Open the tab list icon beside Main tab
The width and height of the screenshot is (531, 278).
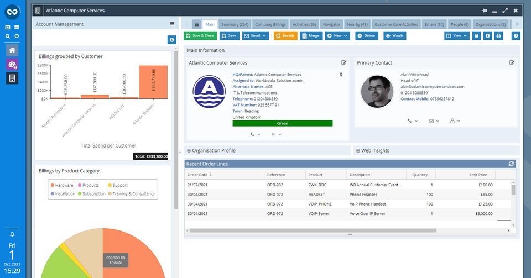196,24
